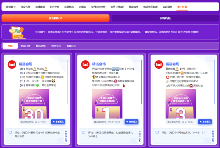
Task: Click the Tmall avatar on the 1-hour countdown card
Action: click(x=85, y=64)
